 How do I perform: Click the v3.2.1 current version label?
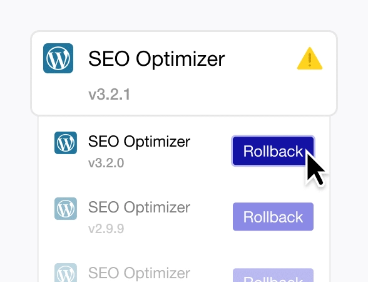coord(109,95)
